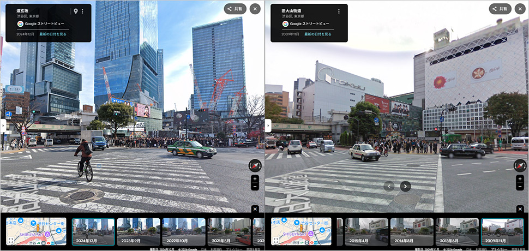Expand the side panel arrow in right view

[268, 125]
